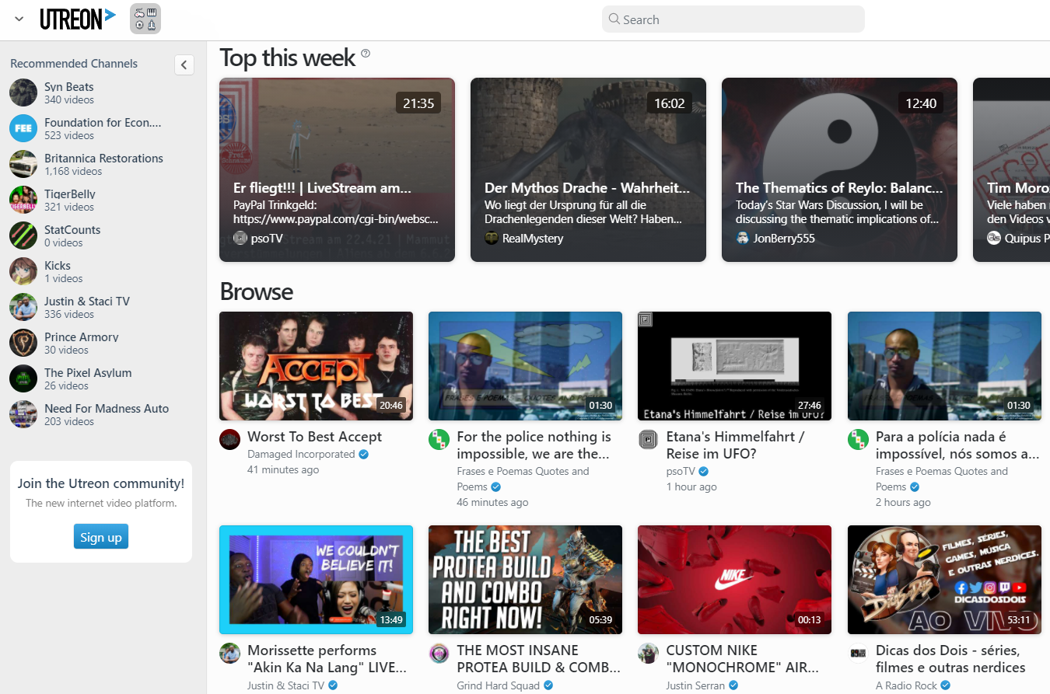Click the Damaged Incorporated channel avatar
1050x694 pixels.
click(x=229, y=439)
